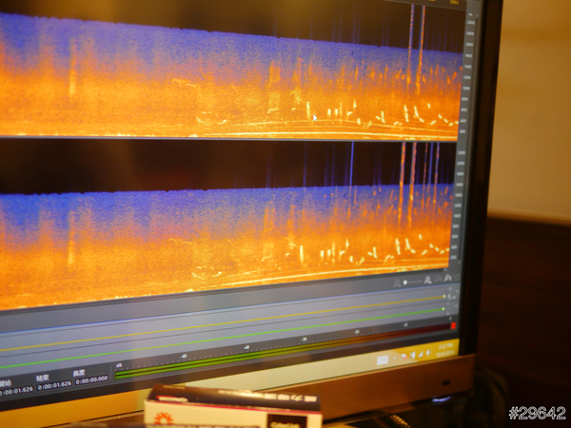Select the green envelope keyframe point

[443, 309]
